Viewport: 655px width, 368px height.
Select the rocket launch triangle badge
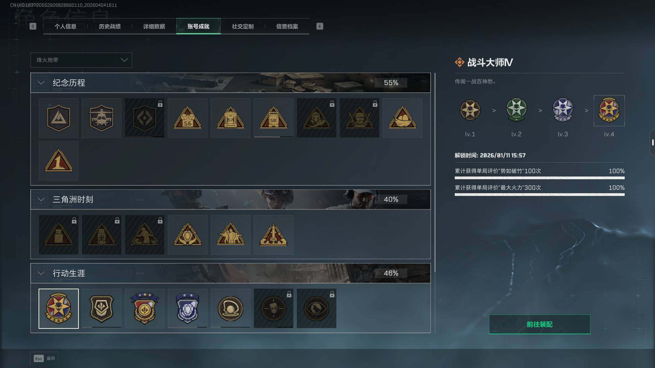tap(273, 234)
